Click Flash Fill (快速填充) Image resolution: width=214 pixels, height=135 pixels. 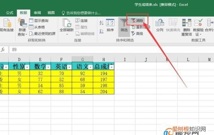pyautogui.click(x=173, y=25)
